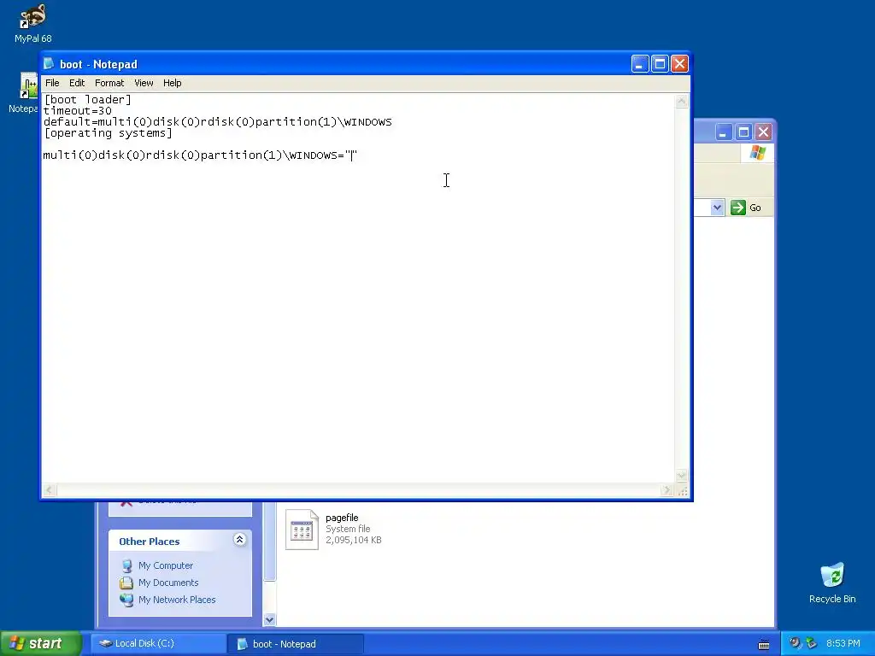Select the pagefile system file icon

click(302, 530)
